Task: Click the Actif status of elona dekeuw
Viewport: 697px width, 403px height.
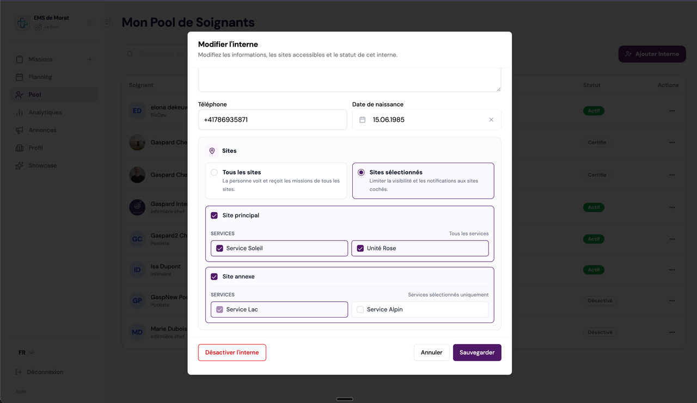Action: point(594,111)
